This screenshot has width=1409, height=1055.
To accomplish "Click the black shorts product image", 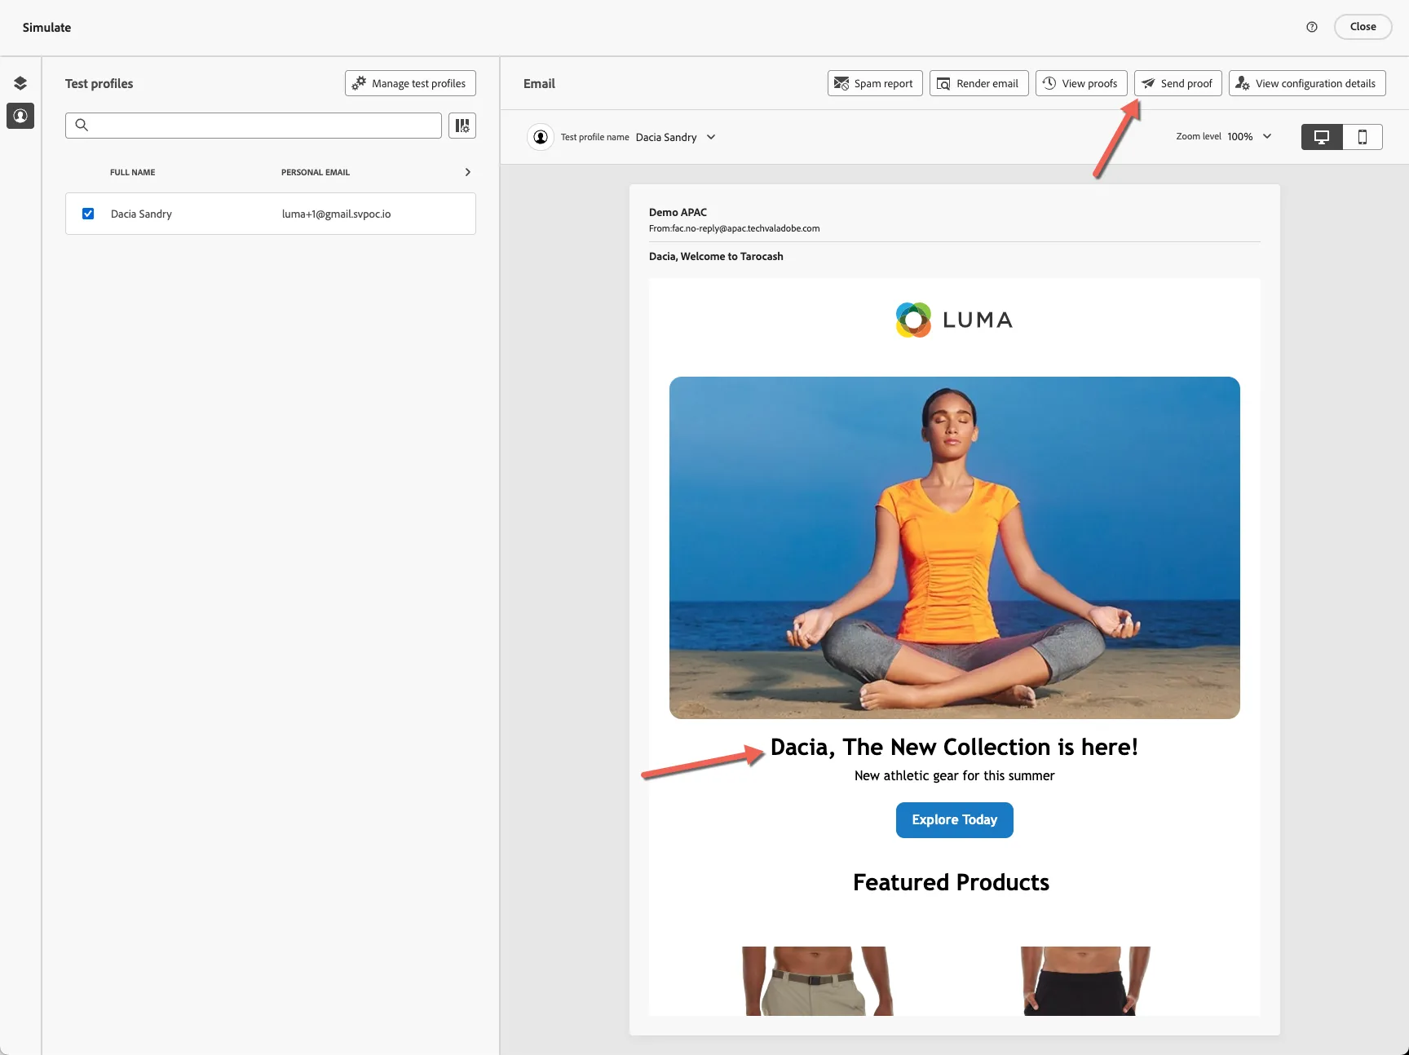I will tap(1085, 981).
